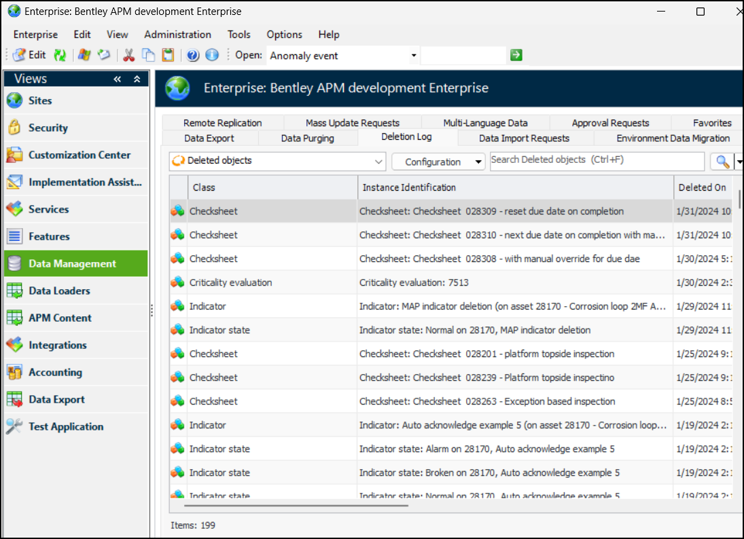Click the search magnifier icon
744x539 pixels.
[721, 162]
